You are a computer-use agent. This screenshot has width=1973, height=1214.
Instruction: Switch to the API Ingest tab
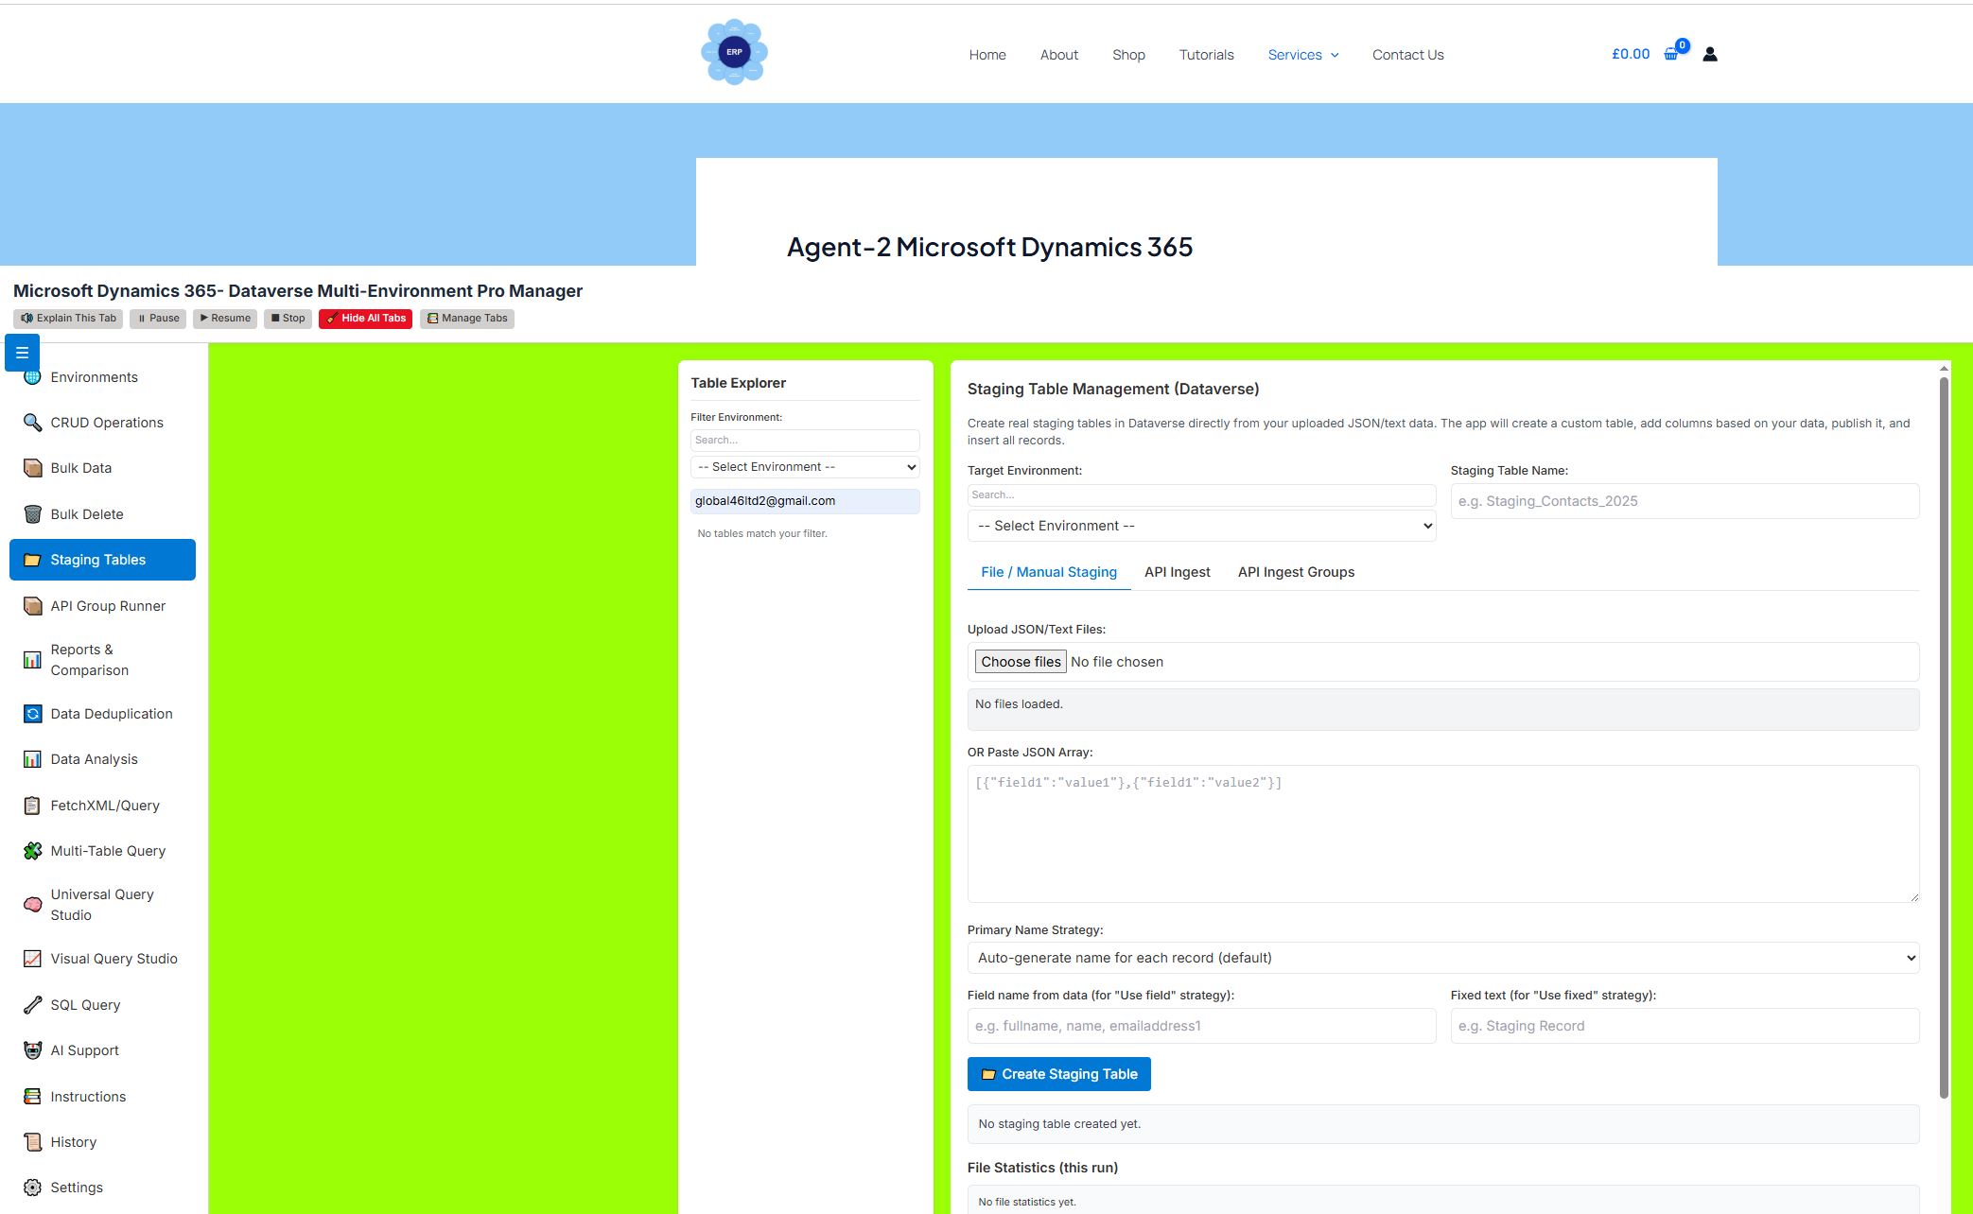pyautogui.click(x=1178, y=572)
